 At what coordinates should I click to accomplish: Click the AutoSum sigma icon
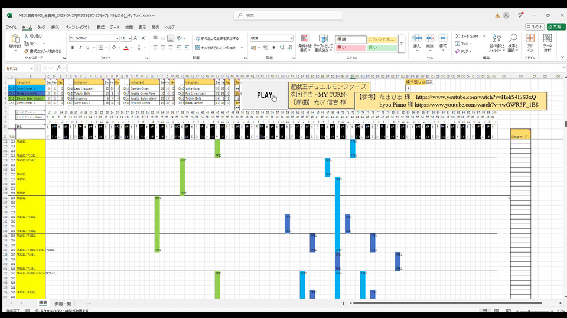(457, 36)
